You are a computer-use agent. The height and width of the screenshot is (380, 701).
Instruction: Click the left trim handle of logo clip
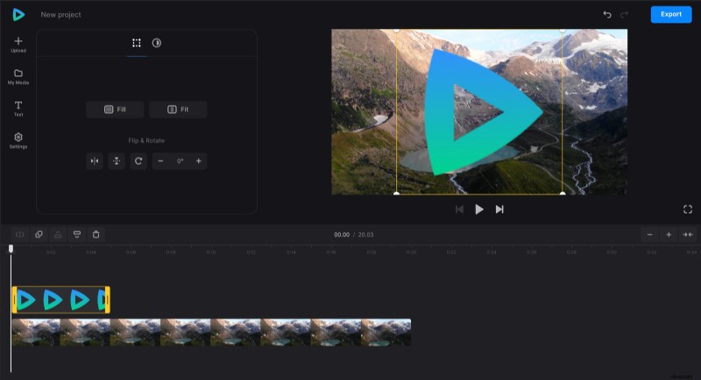pyautogui.click(x=14, y=299)
